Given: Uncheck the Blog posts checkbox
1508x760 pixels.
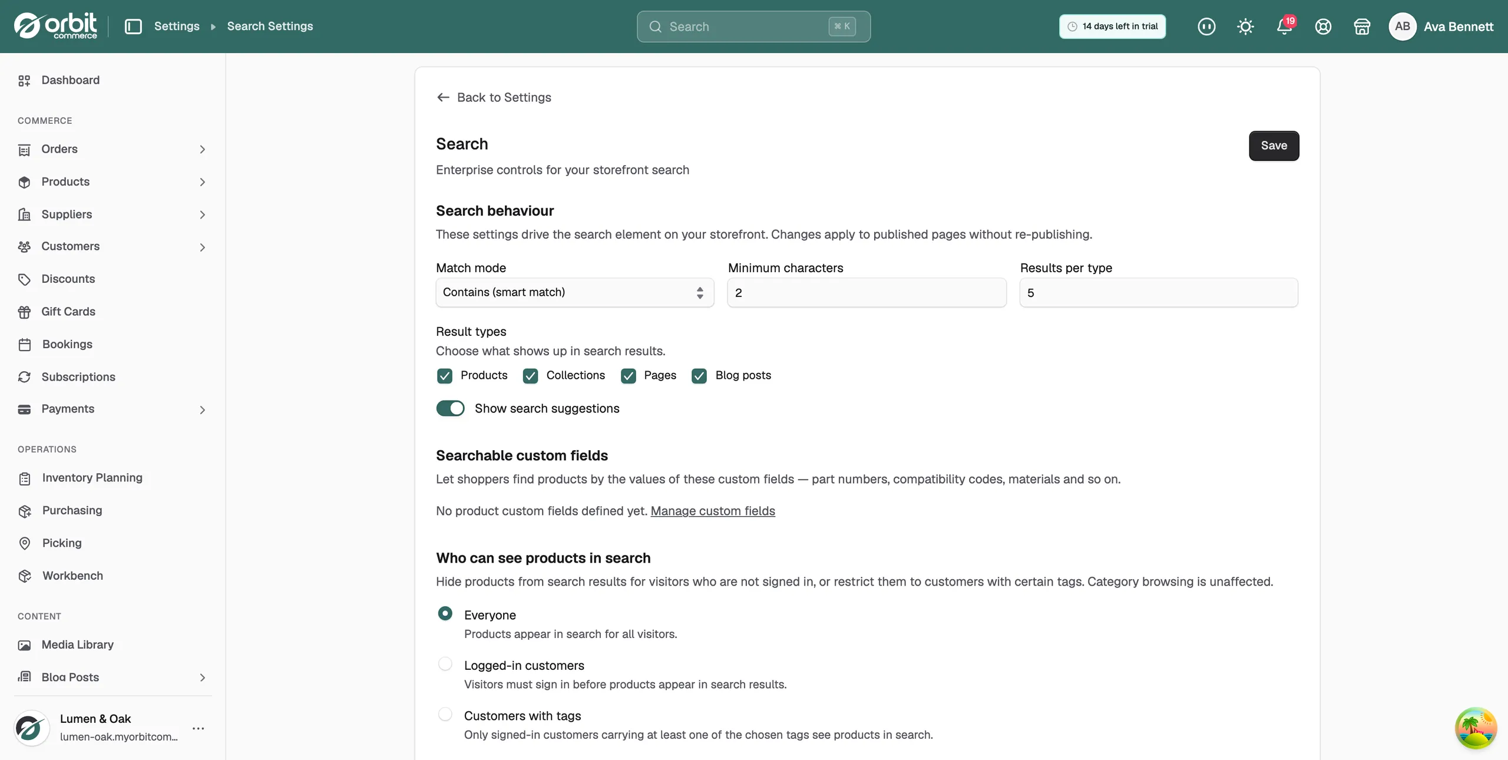Looking at the screenshot, I should coord(699,376).
